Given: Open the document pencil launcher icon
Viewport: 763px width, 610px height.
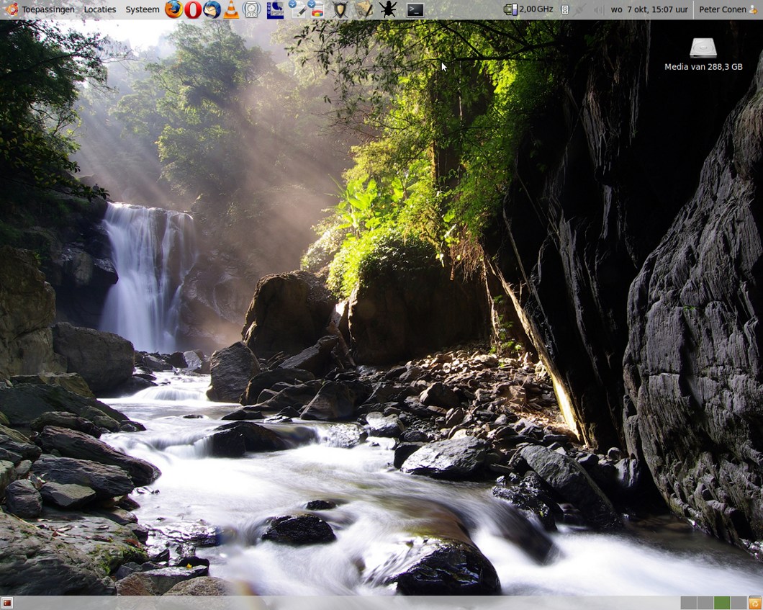Looking at the screenshot, I should (x=297, y=9).
